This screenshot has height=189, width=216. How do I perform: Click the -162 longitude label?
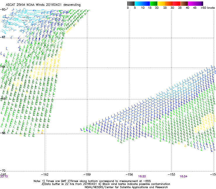click(x=45, y=174)
